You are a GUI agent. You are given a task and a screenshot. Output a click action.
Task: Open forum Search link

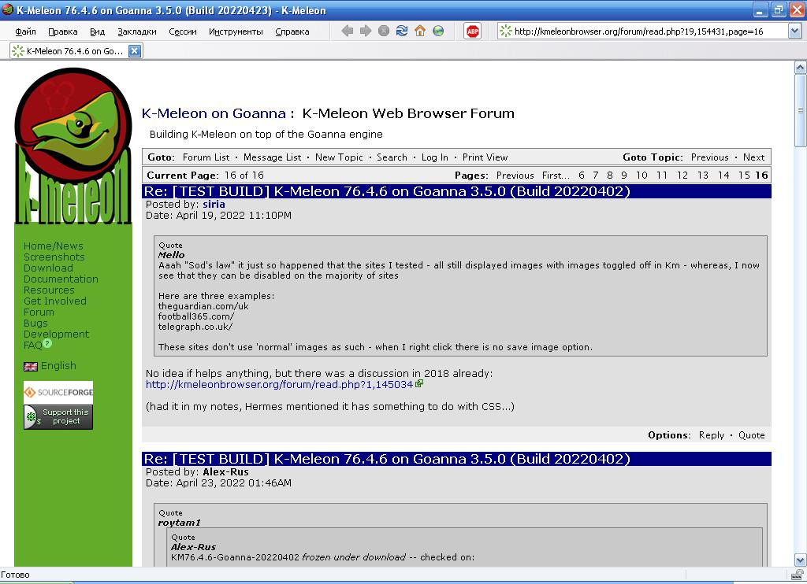coord(392,157)
